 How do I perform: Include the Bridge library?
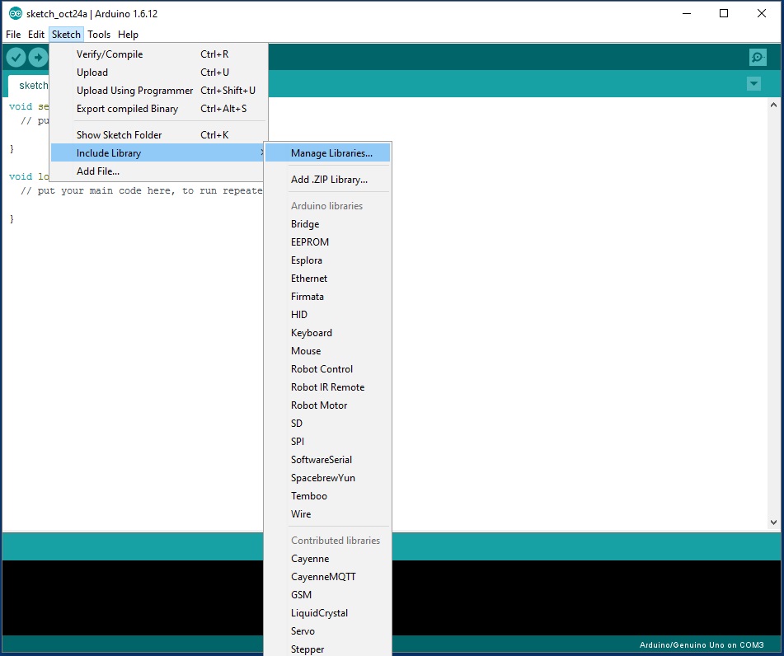click(x=327, y=223)
